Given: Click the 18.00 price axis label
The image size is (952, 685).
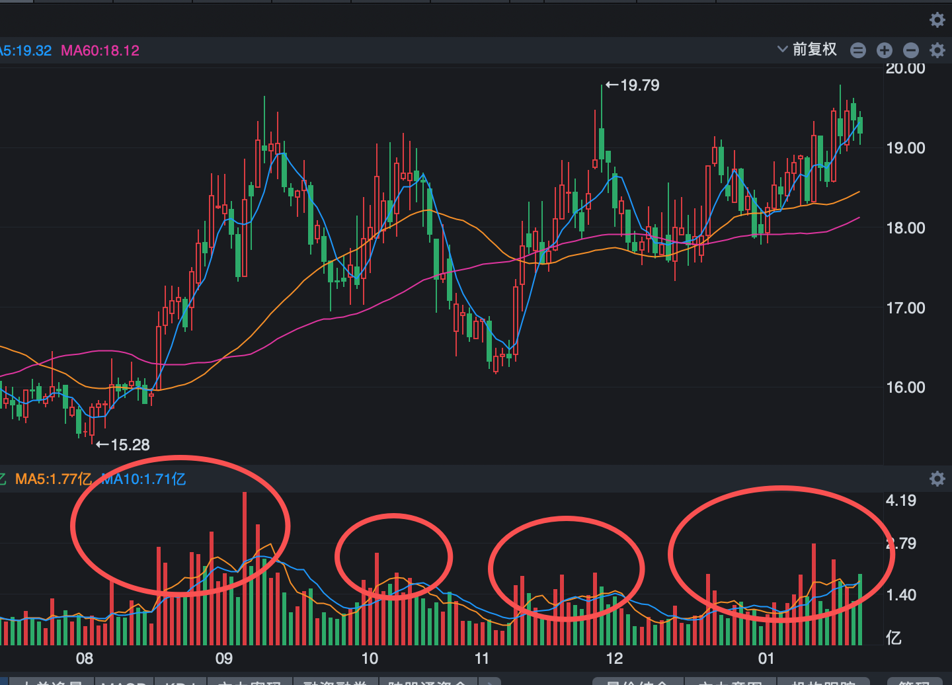Looking at the screenshot, I should [x=906, y=228].
